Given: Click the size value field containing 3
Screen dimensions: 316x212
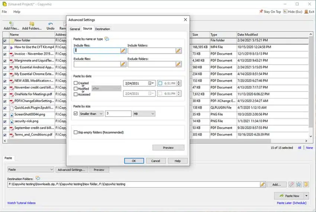Looking at the screenshot, I should 118,114.
